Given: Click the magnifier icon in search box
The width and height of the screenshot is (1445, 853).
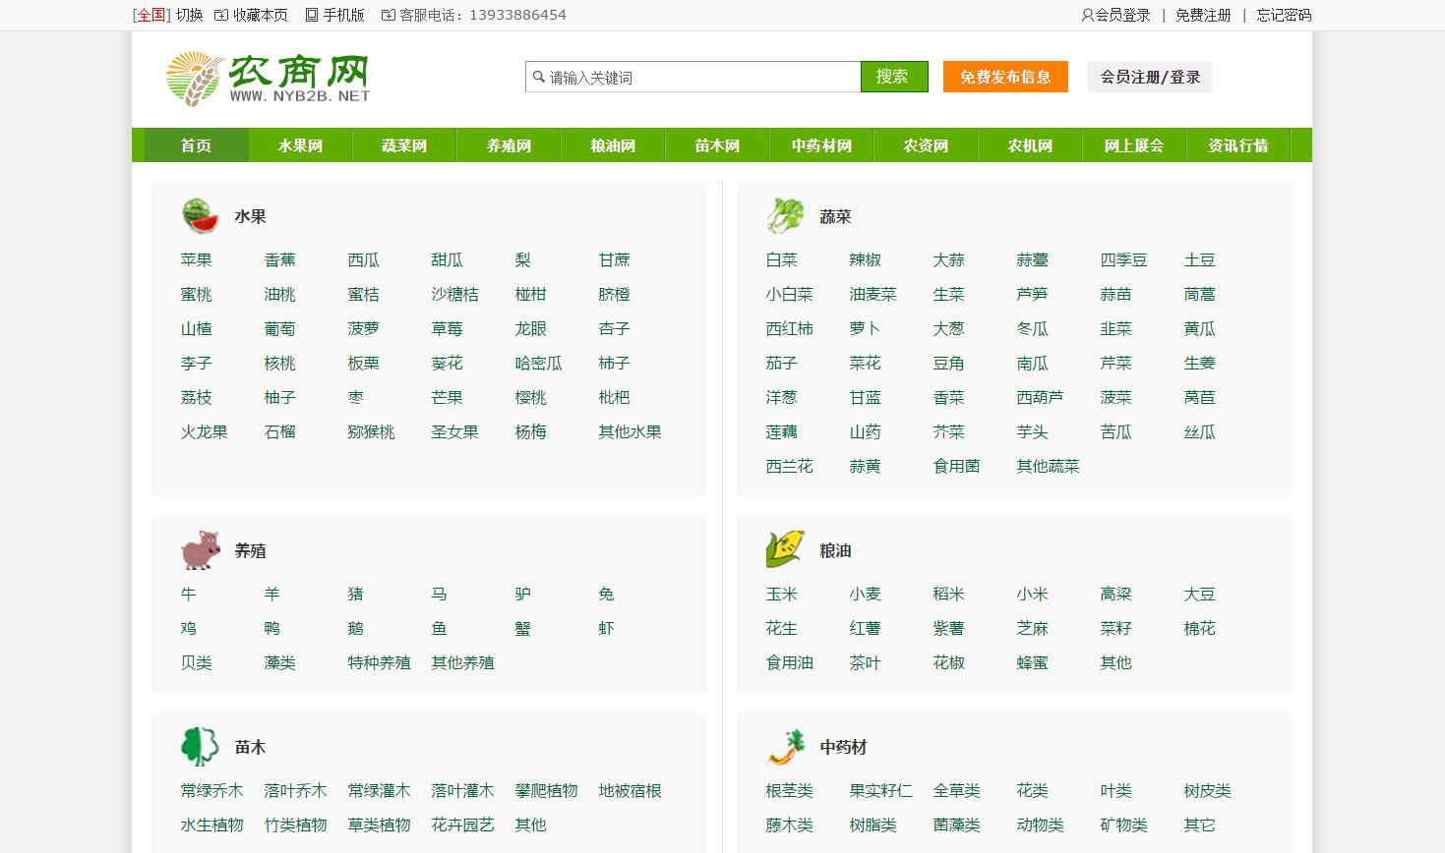Looking at the screenshot, I should 538,77.
